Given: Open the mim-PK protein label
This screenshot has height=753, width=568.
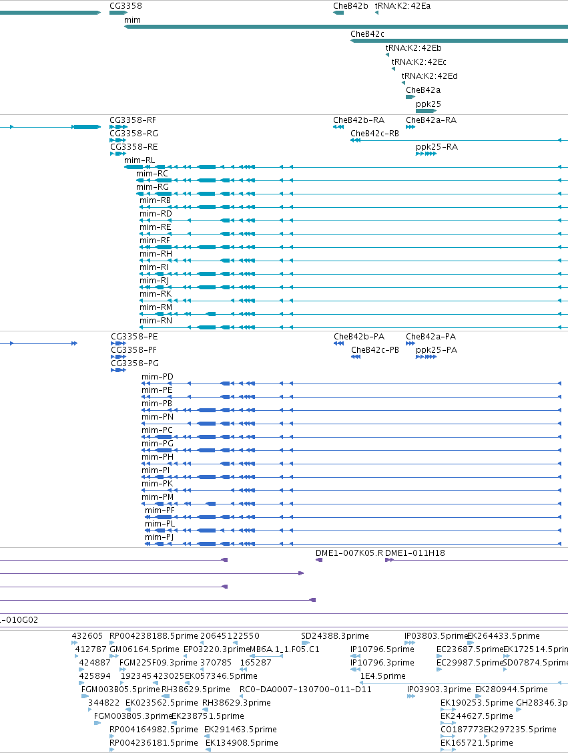Looking at the screenshot, I should tap(157, 484).
